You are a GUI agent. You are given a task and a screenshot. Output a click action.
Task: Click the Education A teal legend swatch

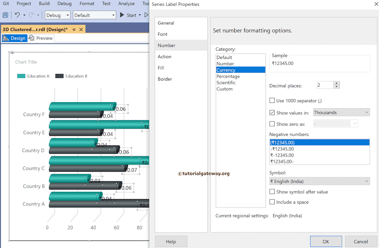click(x=21, y=76)
